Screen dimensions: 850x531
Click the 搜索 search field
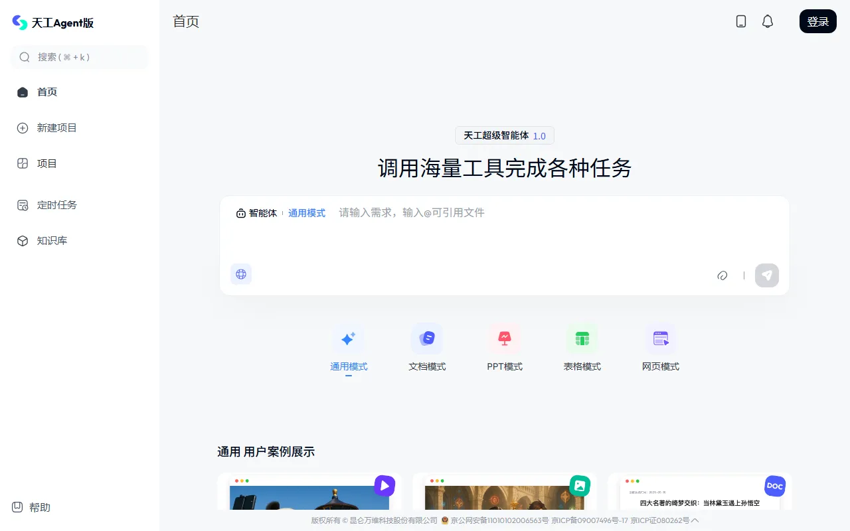click(x=80, y=57)
